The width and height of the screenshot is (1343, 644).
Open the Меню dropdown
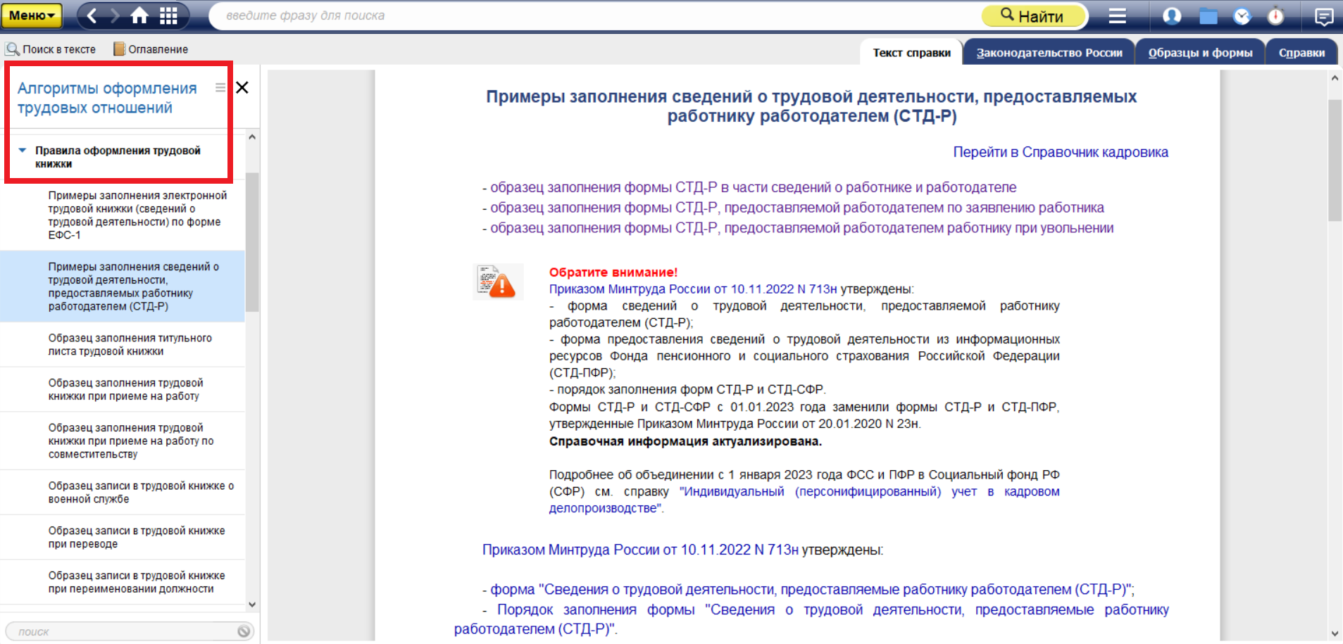tap(32, 15)
